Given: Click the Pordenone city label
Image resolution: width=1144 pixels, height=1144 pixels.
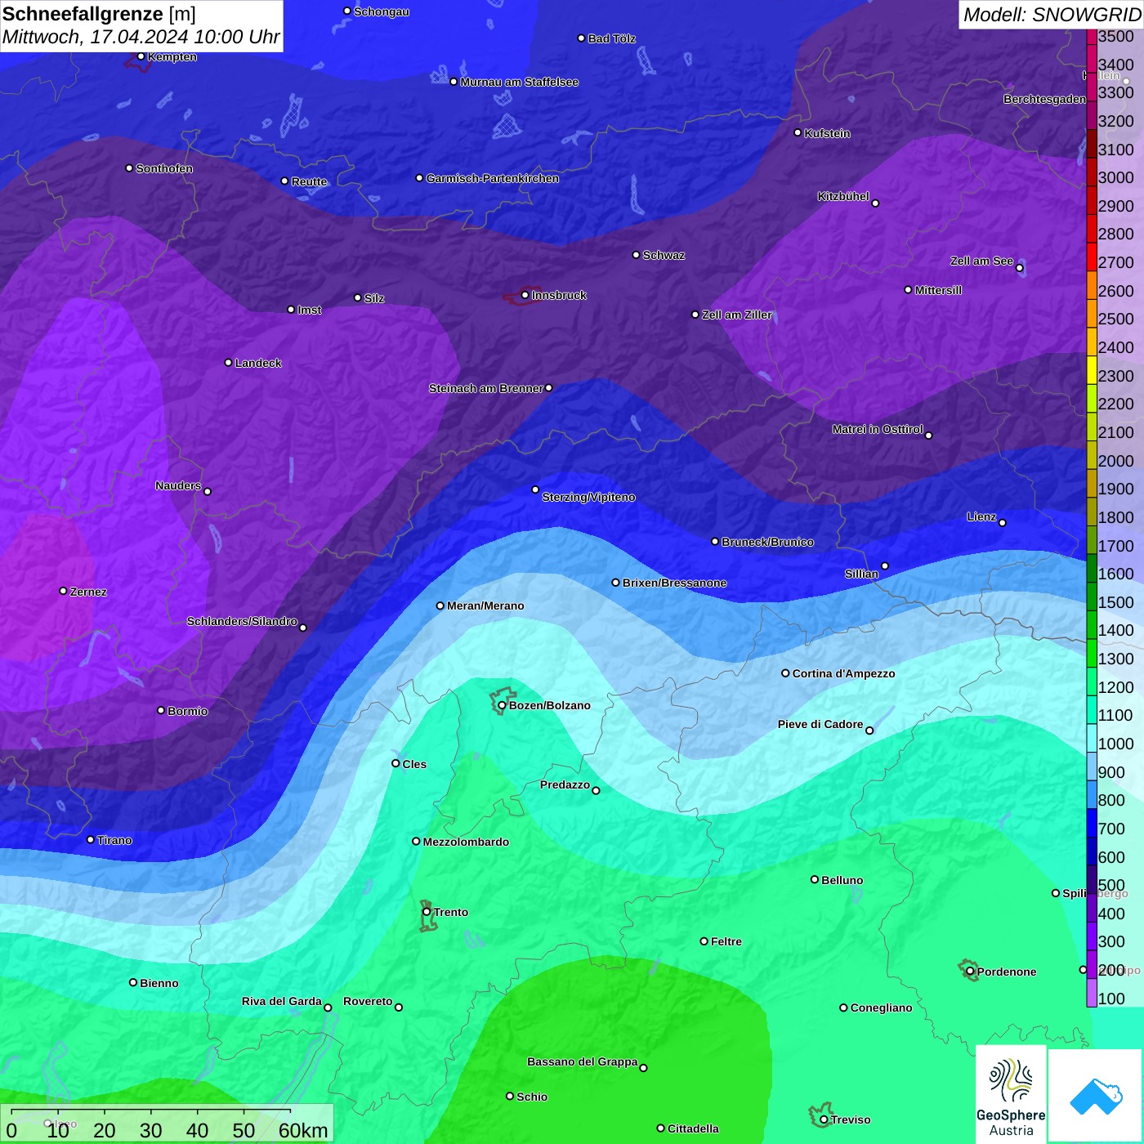Looking at the screenshot, I should (1007, 972).
